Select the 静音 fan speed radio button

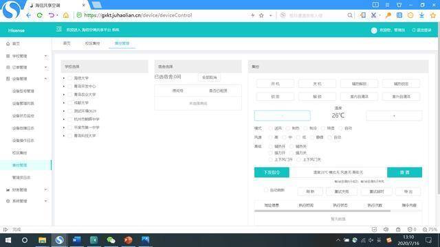tap(311, 137)
